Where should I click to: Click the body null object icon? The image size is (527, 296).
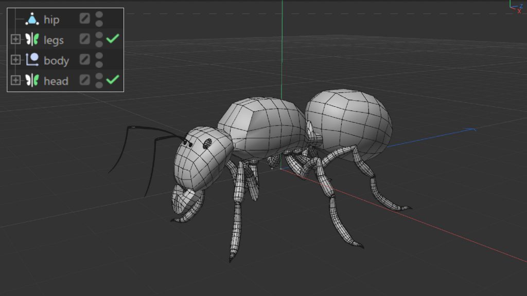tap(32, 60)
